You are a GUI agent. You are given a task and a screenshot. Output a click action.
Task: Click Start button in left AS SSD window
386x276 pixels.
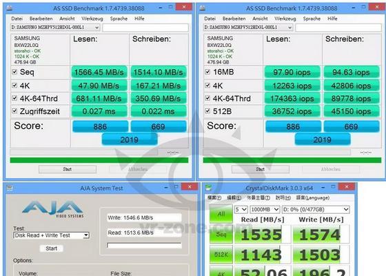[x=68, y=169]
